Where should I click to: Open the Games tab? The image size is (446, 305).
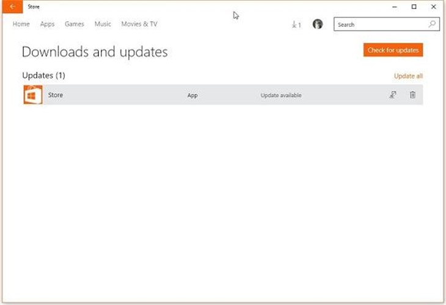click(x=75, y=24)
